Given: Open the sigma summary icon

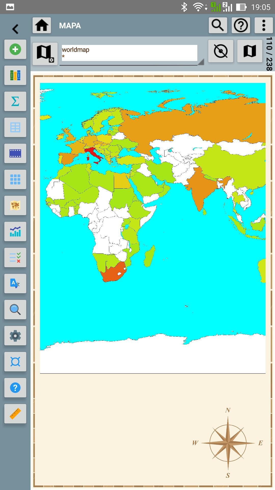Looking at the screenshot, I should (x=15, y=101).
